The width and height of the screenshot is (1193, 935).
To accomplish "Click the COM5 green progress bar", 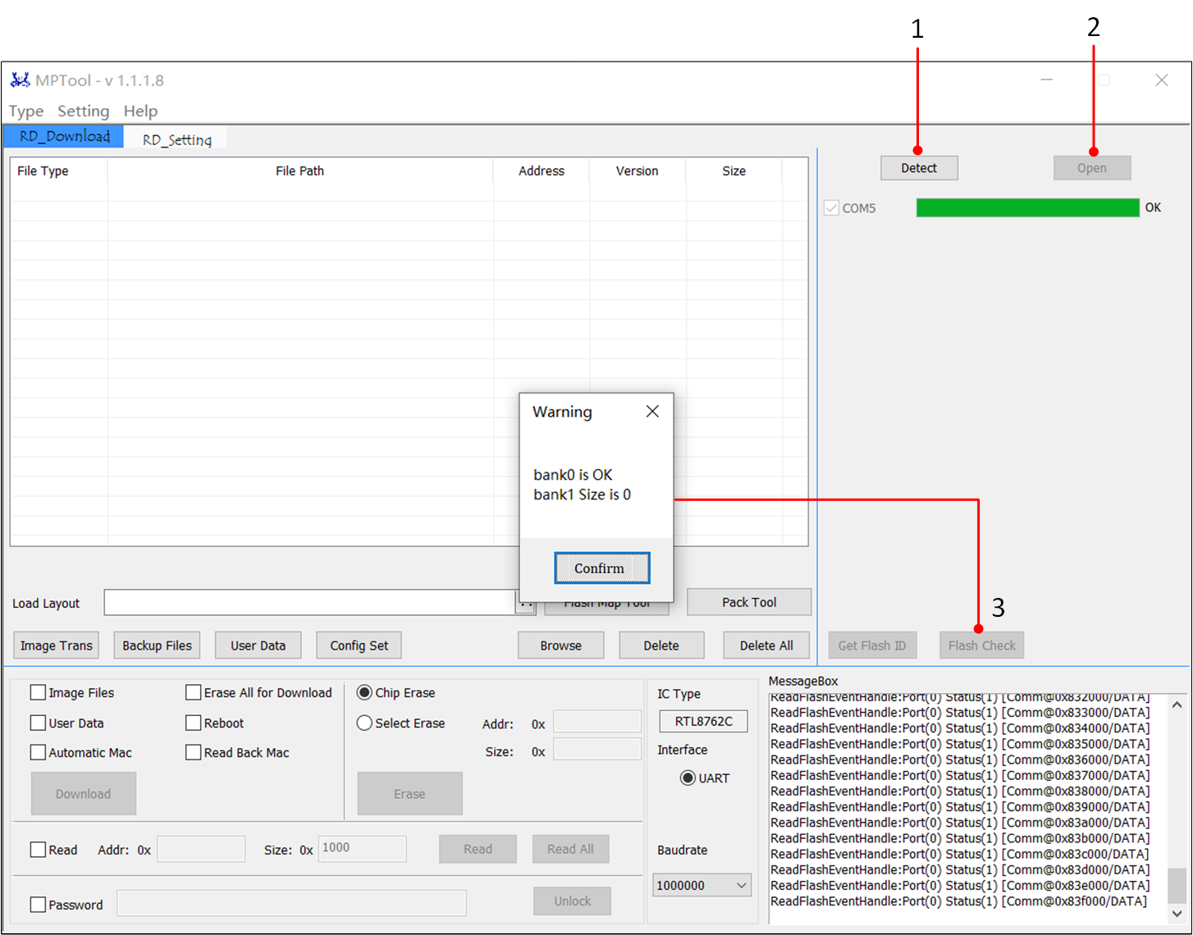I will coord(1026,208).
